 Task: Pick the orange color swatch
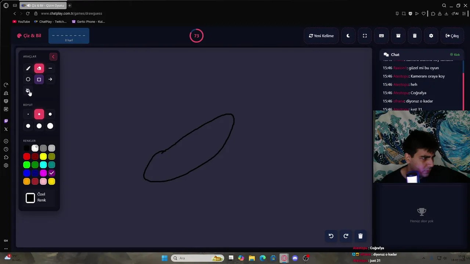[x=26, y=181]
